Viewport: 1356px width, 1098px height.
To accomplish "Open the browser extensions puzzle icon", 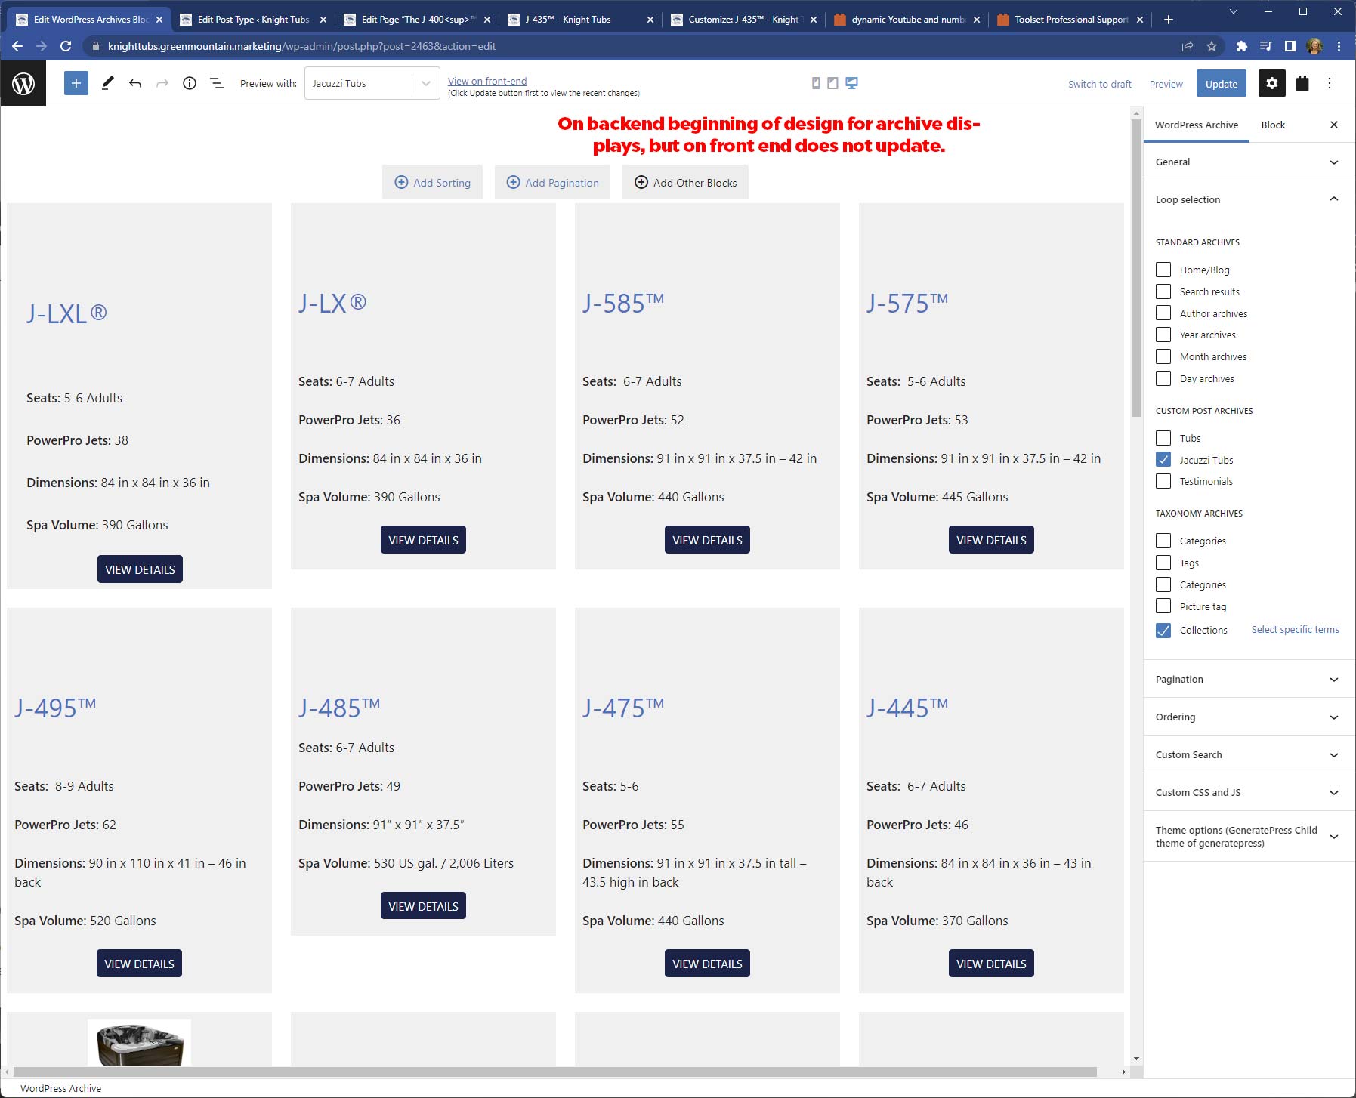I will pyautogui.click(x=1241, y=46).
